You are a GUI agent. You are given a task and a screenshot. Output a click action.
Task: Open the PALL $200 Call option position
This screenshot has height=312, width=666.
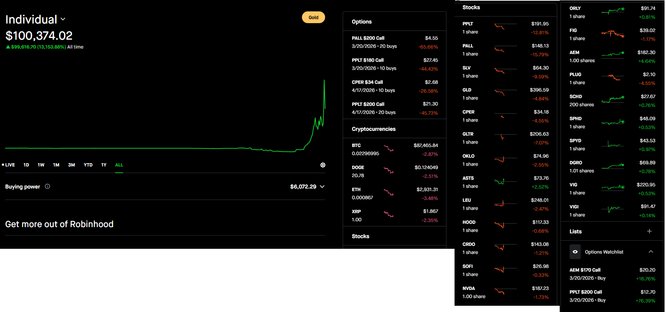395,42
